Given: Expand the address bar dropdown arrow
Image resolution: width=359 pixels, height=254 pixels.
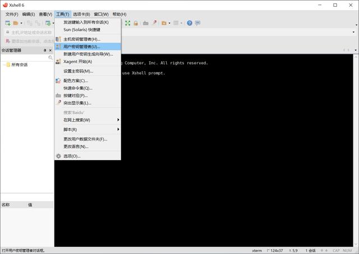Looking at the screenshot, I should point(353,33).
